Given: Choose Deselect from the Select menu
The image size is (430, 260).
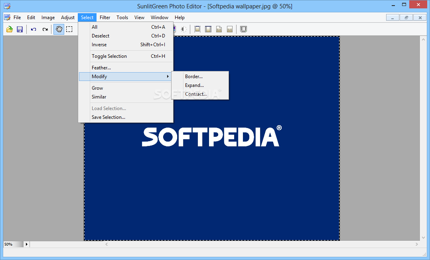Looking at the screenshot, I should tap(126, 35).
